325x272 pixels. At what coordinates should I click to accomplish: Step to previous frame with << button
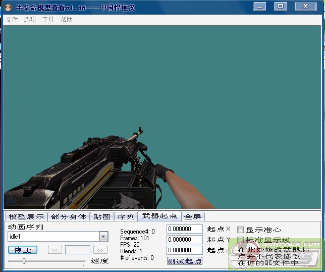[55, 250]
